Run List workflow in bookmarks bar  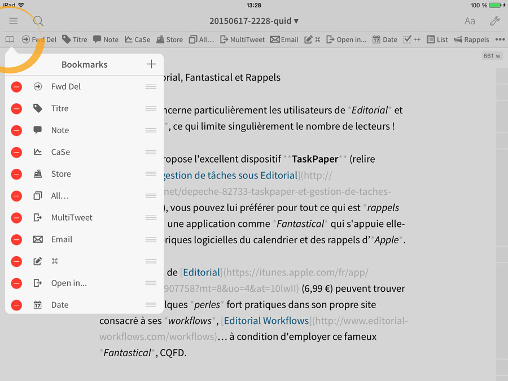[x=437, y=40]
